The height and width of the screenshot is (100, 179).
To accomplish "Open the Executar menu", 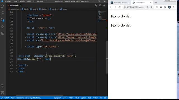I will (x=40, y=1).
